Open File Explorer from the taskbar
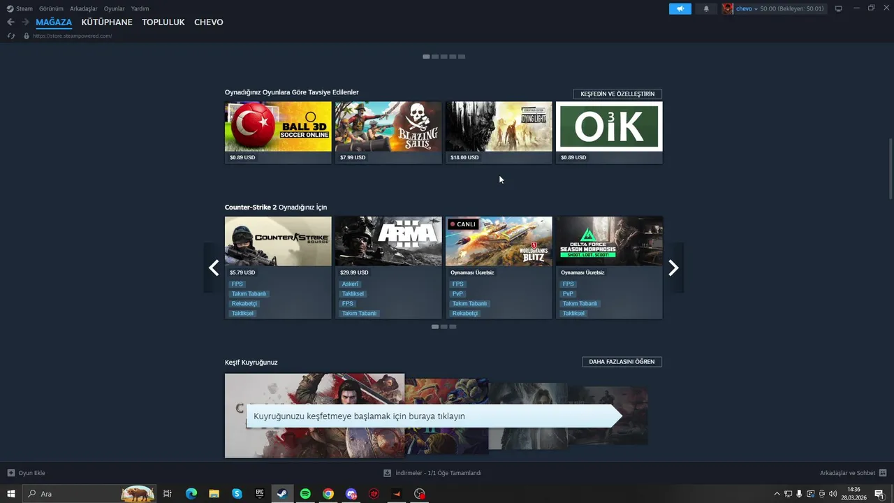The width and height of the screenshot is (894, 503). point(214,494)
